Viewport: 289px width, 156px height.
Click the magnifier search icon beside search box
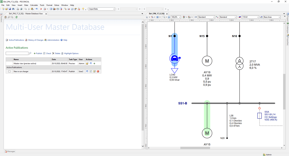pyautogui.click(x=30, y=53)
